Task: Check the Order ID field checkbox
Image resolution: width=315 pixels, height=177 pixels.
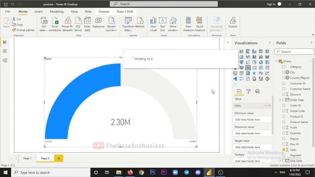Action: click(283, 105)
